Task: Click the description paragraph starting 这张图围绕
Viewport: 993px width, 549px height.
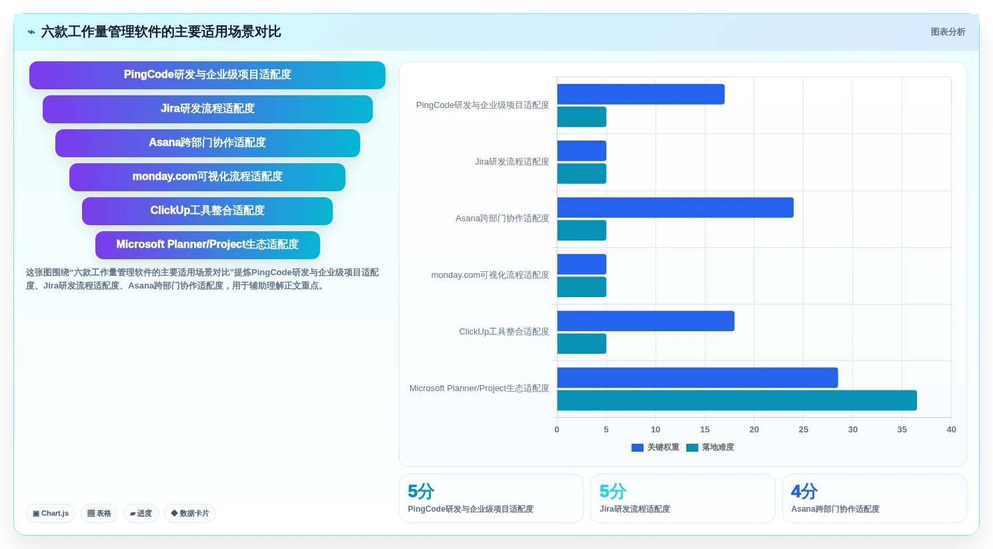Action: pyautogui.click(x=203, y=279)
